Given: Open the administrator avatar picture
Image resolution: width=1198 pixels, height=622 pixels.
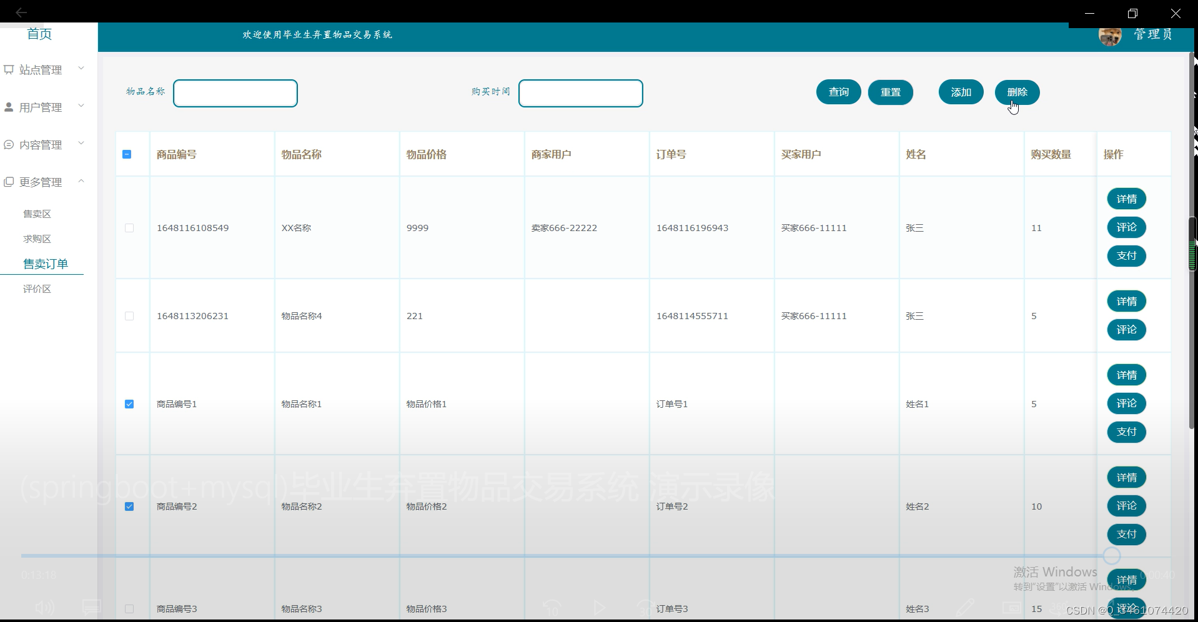Looking at the screenshot, I should 1110,36.
